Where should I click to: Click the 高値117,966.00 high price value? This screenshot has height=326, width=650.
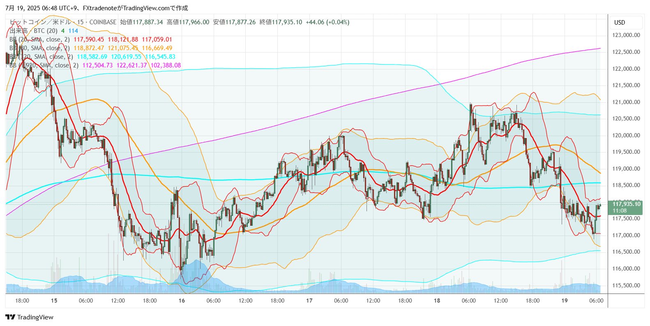point(188,22)
